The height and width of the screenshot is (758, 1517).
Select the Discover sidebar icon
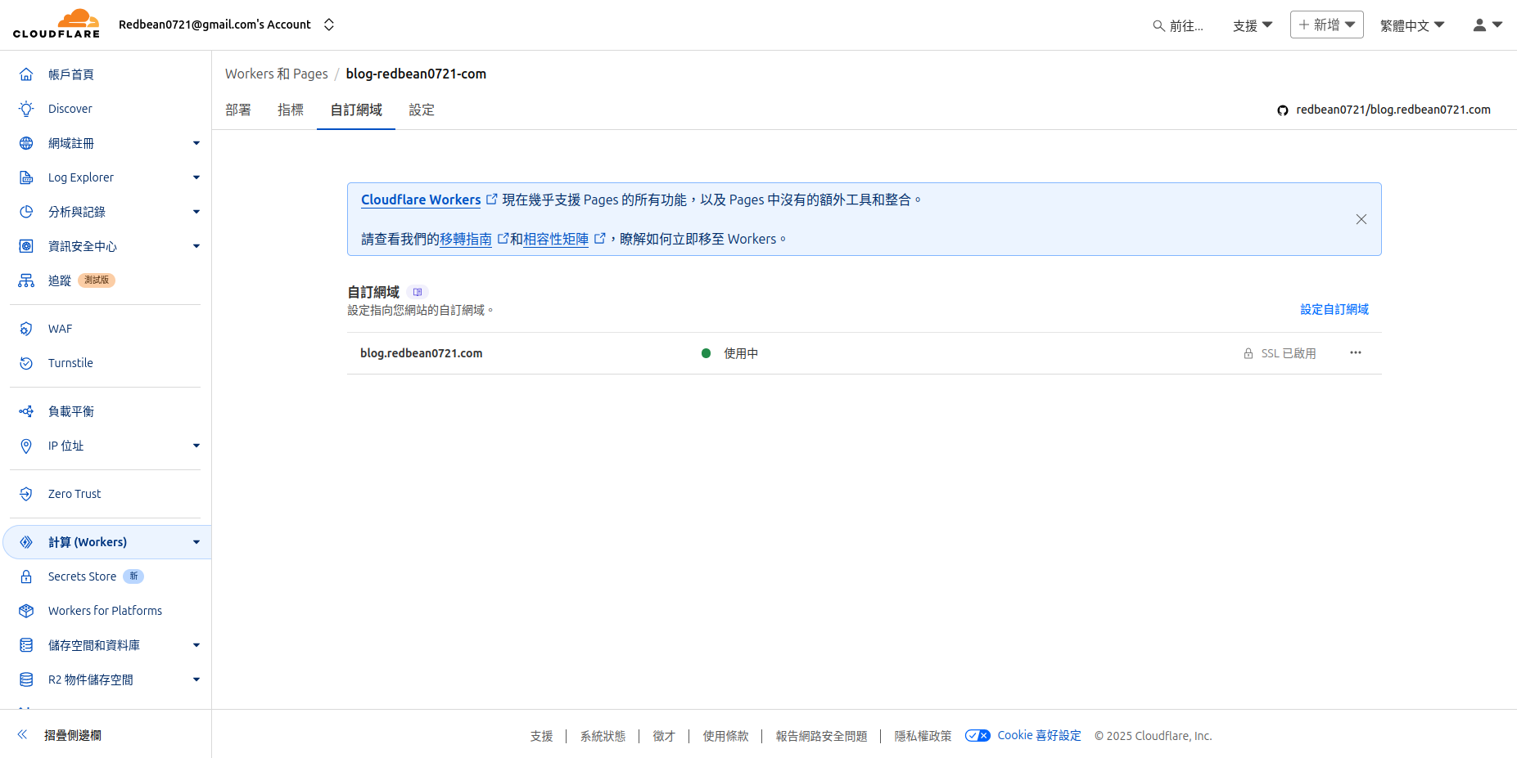tap(26, 108)
